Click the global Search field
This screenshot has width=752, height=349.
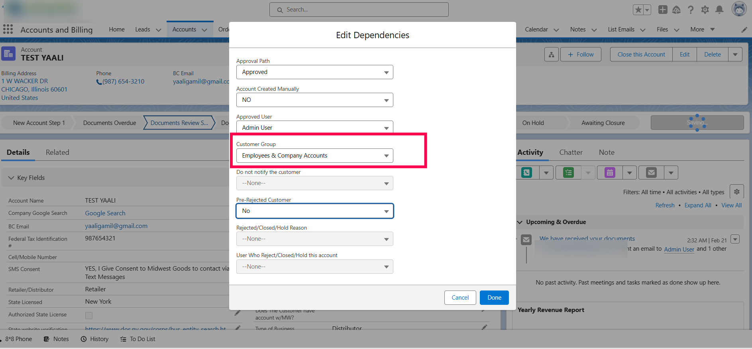pos(359,10)
